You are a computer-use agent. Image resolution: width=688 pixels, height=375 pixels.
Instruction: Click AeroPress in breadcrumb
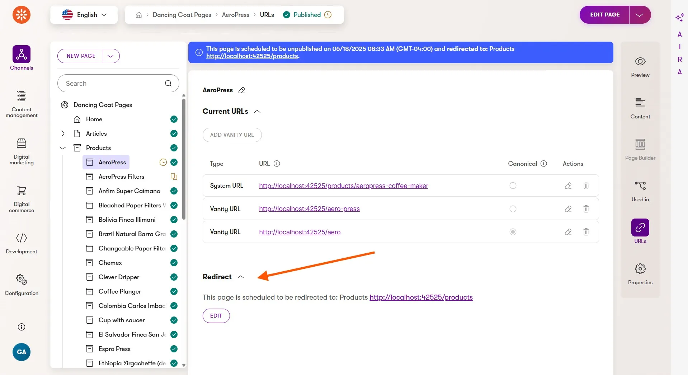point(236,15)
